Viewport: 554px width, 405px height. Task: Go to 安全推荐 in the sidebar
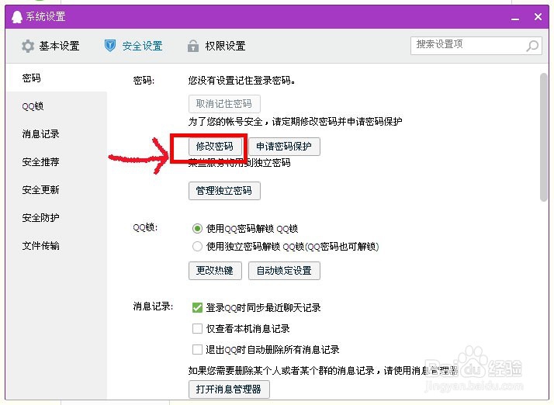point(56,162)
